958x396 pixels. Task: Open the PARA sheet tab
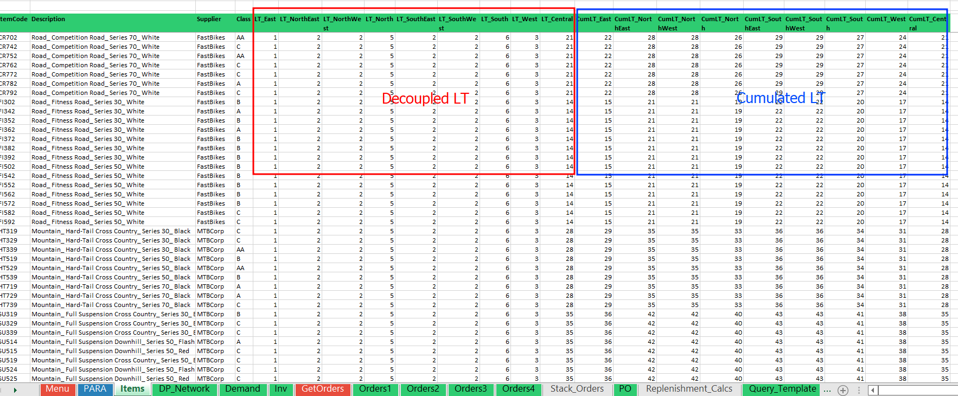(95, 389)
